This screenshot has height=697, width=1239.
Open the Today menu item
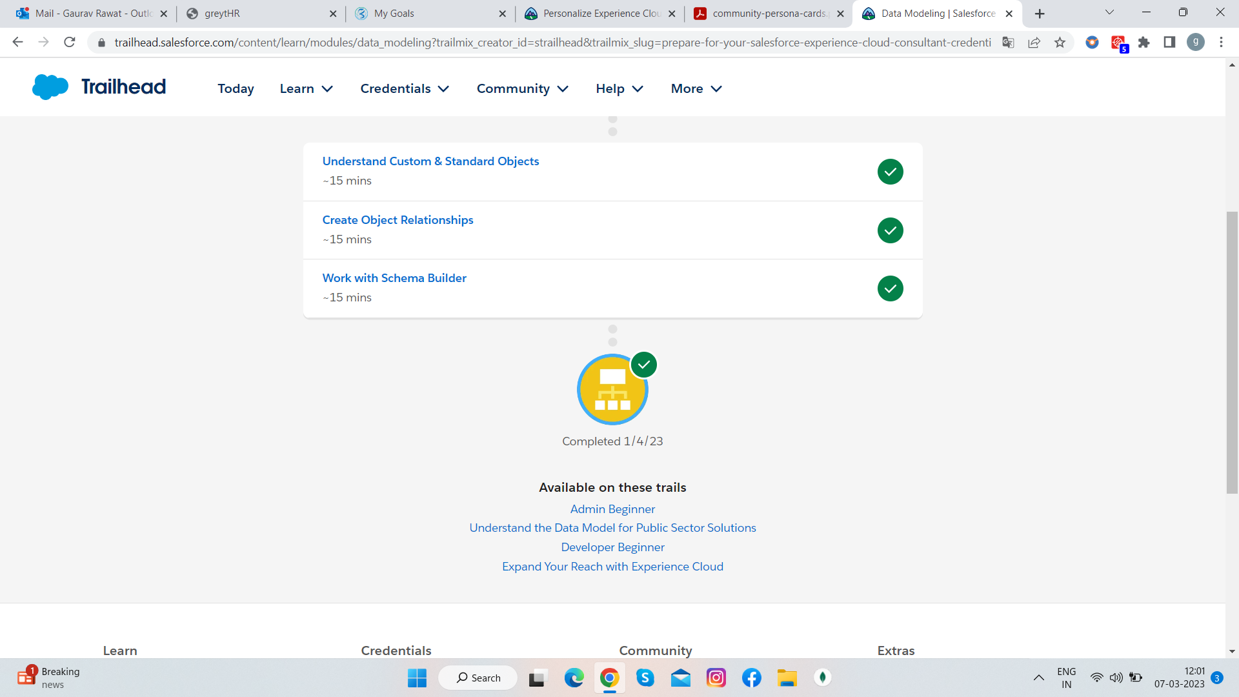[236, 88]
